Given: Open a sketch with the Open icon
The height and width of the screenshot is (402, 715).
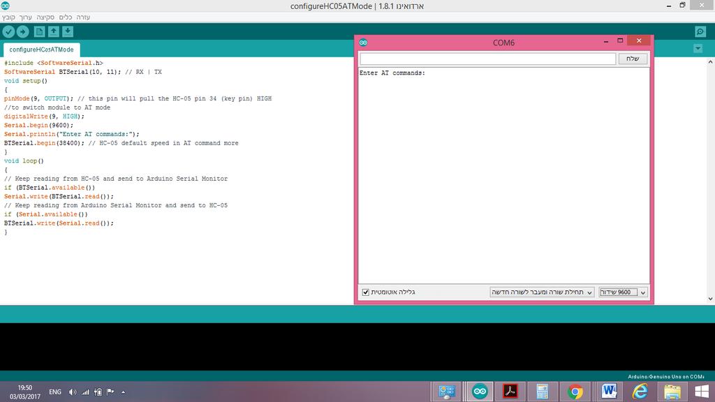Looking at the screenshot, I should coord(53,31).
